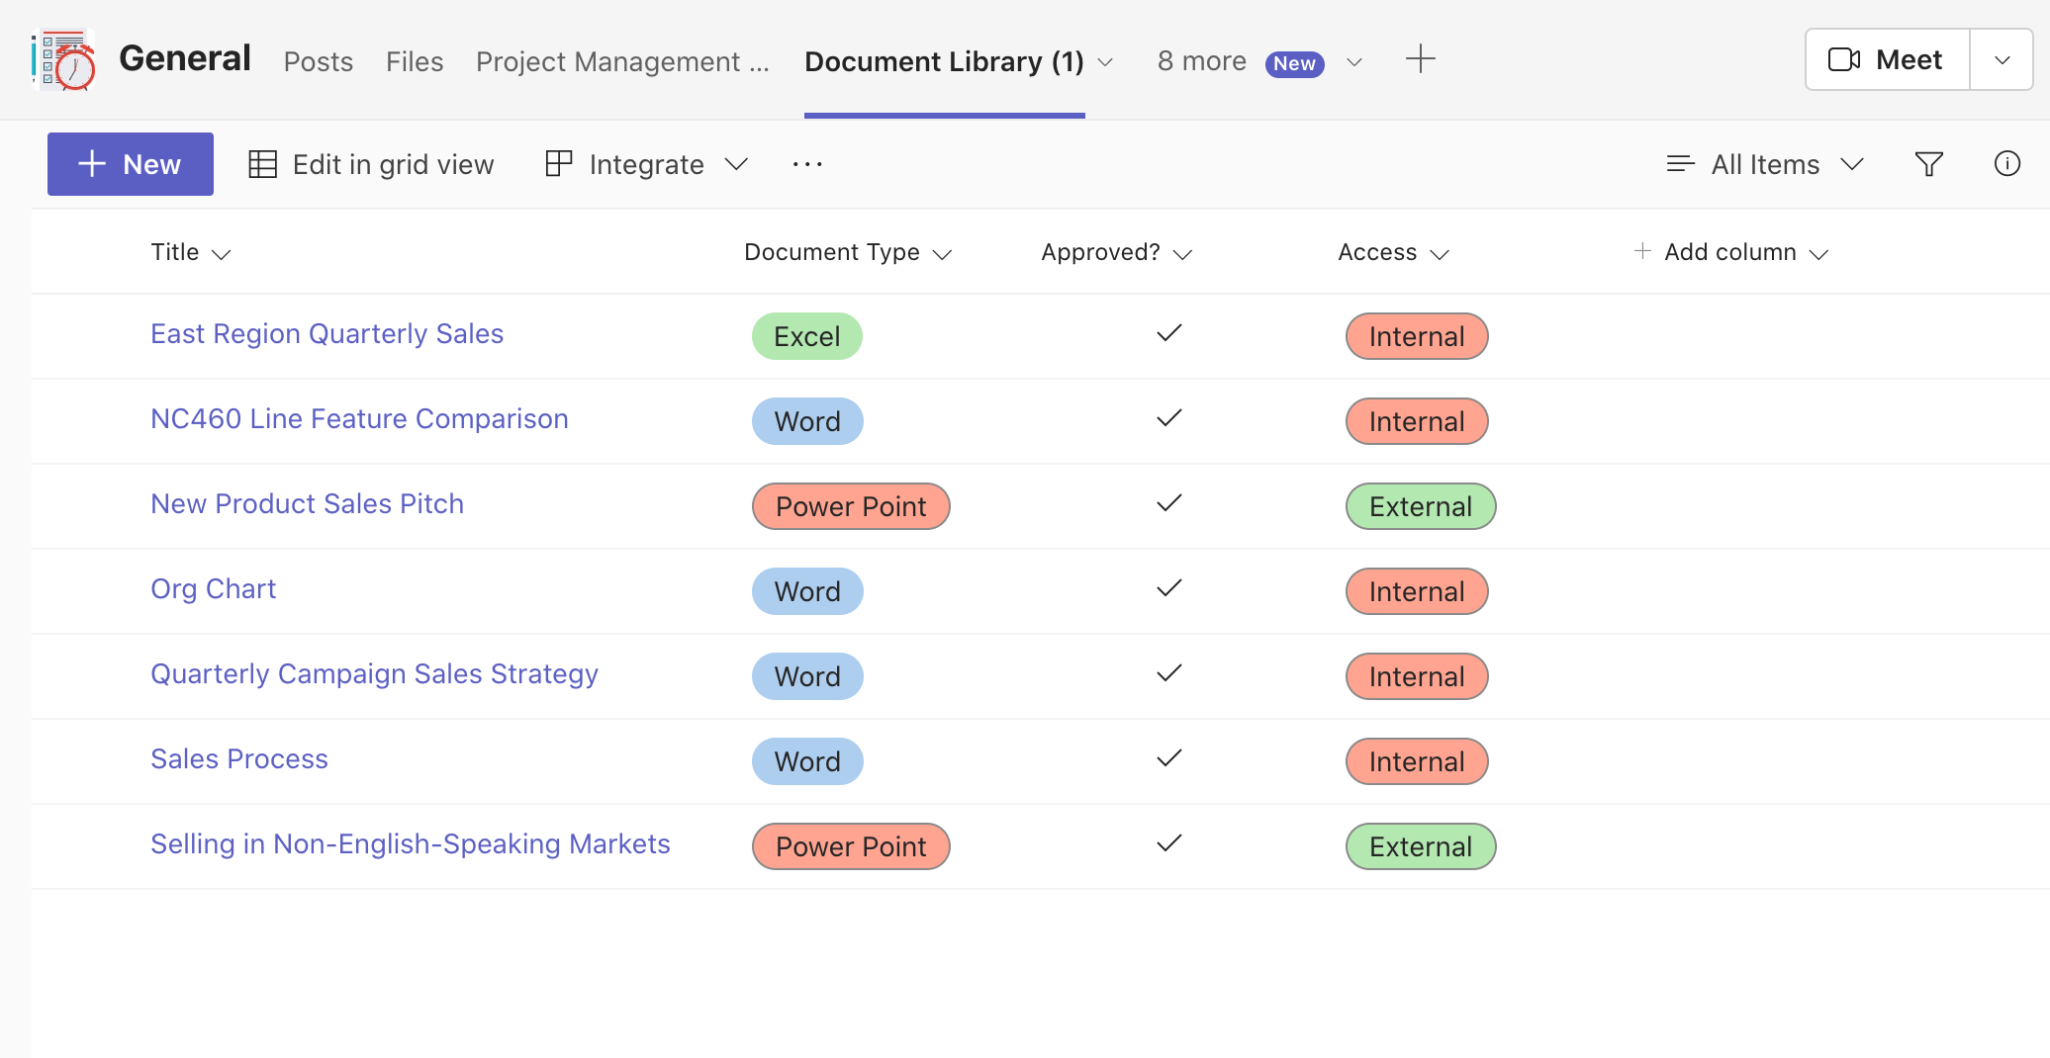The height and width of the screenshot is (1058, 2050).
Task: Click Add column header
Action: pyautogui.click(x=1729, y=252)
